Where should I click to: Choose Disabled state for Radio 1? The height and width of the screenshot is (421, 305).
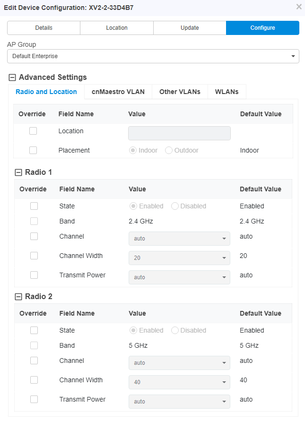(175, 206)
